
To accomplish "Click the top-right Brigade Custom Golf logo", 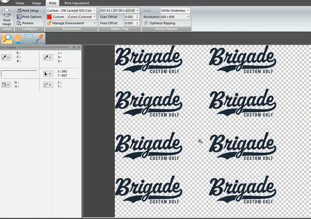I will point(242,60).
